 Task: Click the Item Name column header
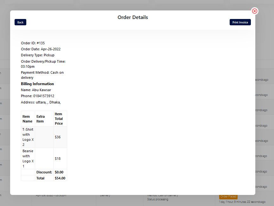pos(28,119)
